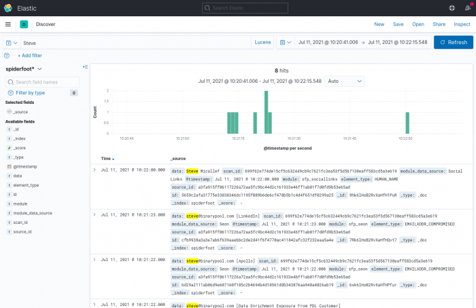476x308 pixels.
Task: Open the spiderfoot* index pattern dropdown
Action: coord(24,69)
